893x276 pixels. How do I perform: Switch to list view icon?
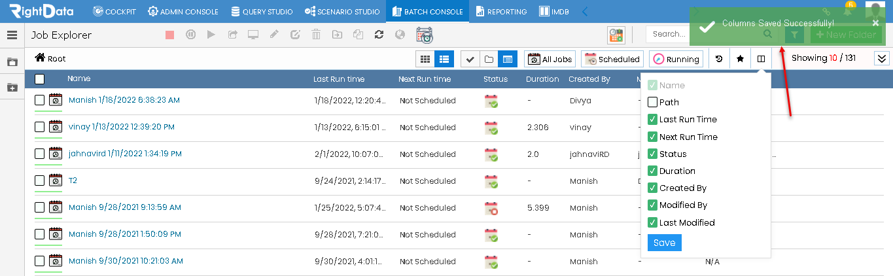click(x=444, y=59)
